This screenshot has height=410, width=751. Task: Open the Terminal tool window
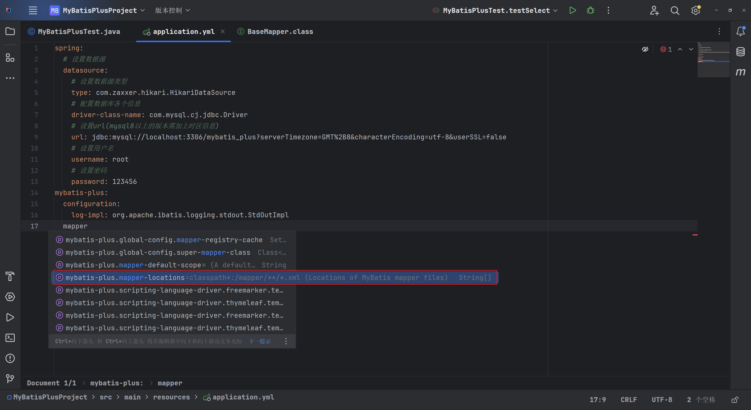coord(10,338)
